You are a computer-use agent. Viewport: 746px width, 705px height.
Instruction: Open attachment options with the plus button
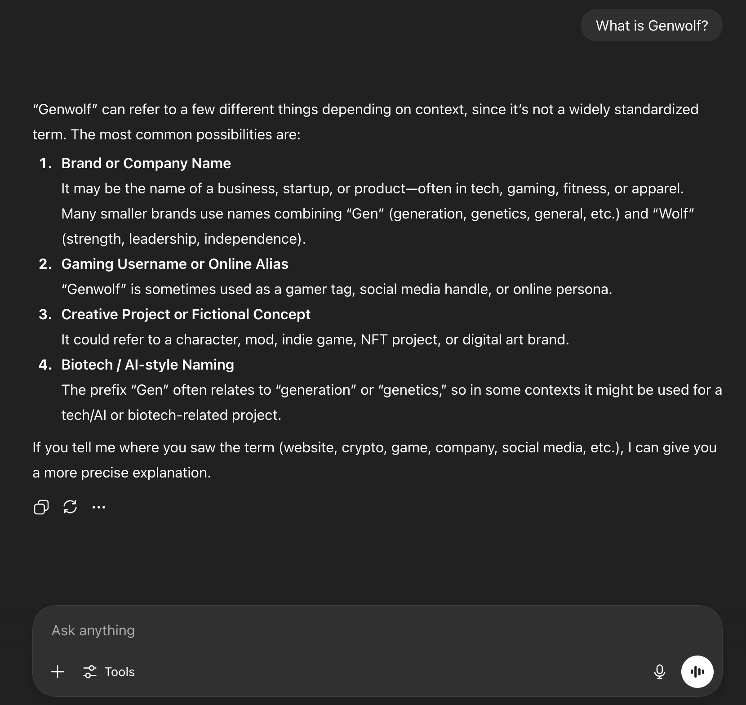point(58,672)
